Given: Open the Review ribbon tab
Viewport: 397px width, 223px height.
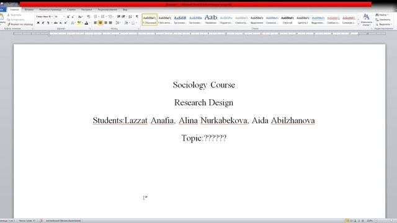Looking at the screenshot, I should pyautogui.click(x=107, y=10).
